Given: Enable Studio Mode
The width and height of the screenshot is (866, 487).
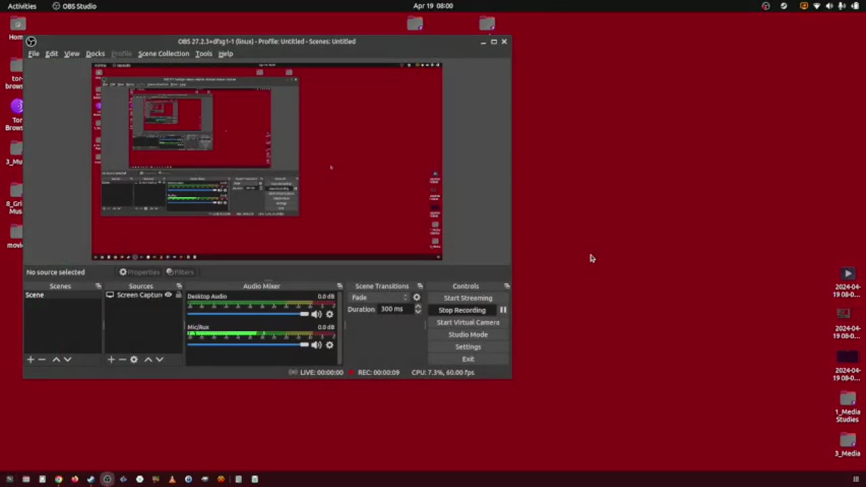Looking at the screenshot, I should pos(468,335).
